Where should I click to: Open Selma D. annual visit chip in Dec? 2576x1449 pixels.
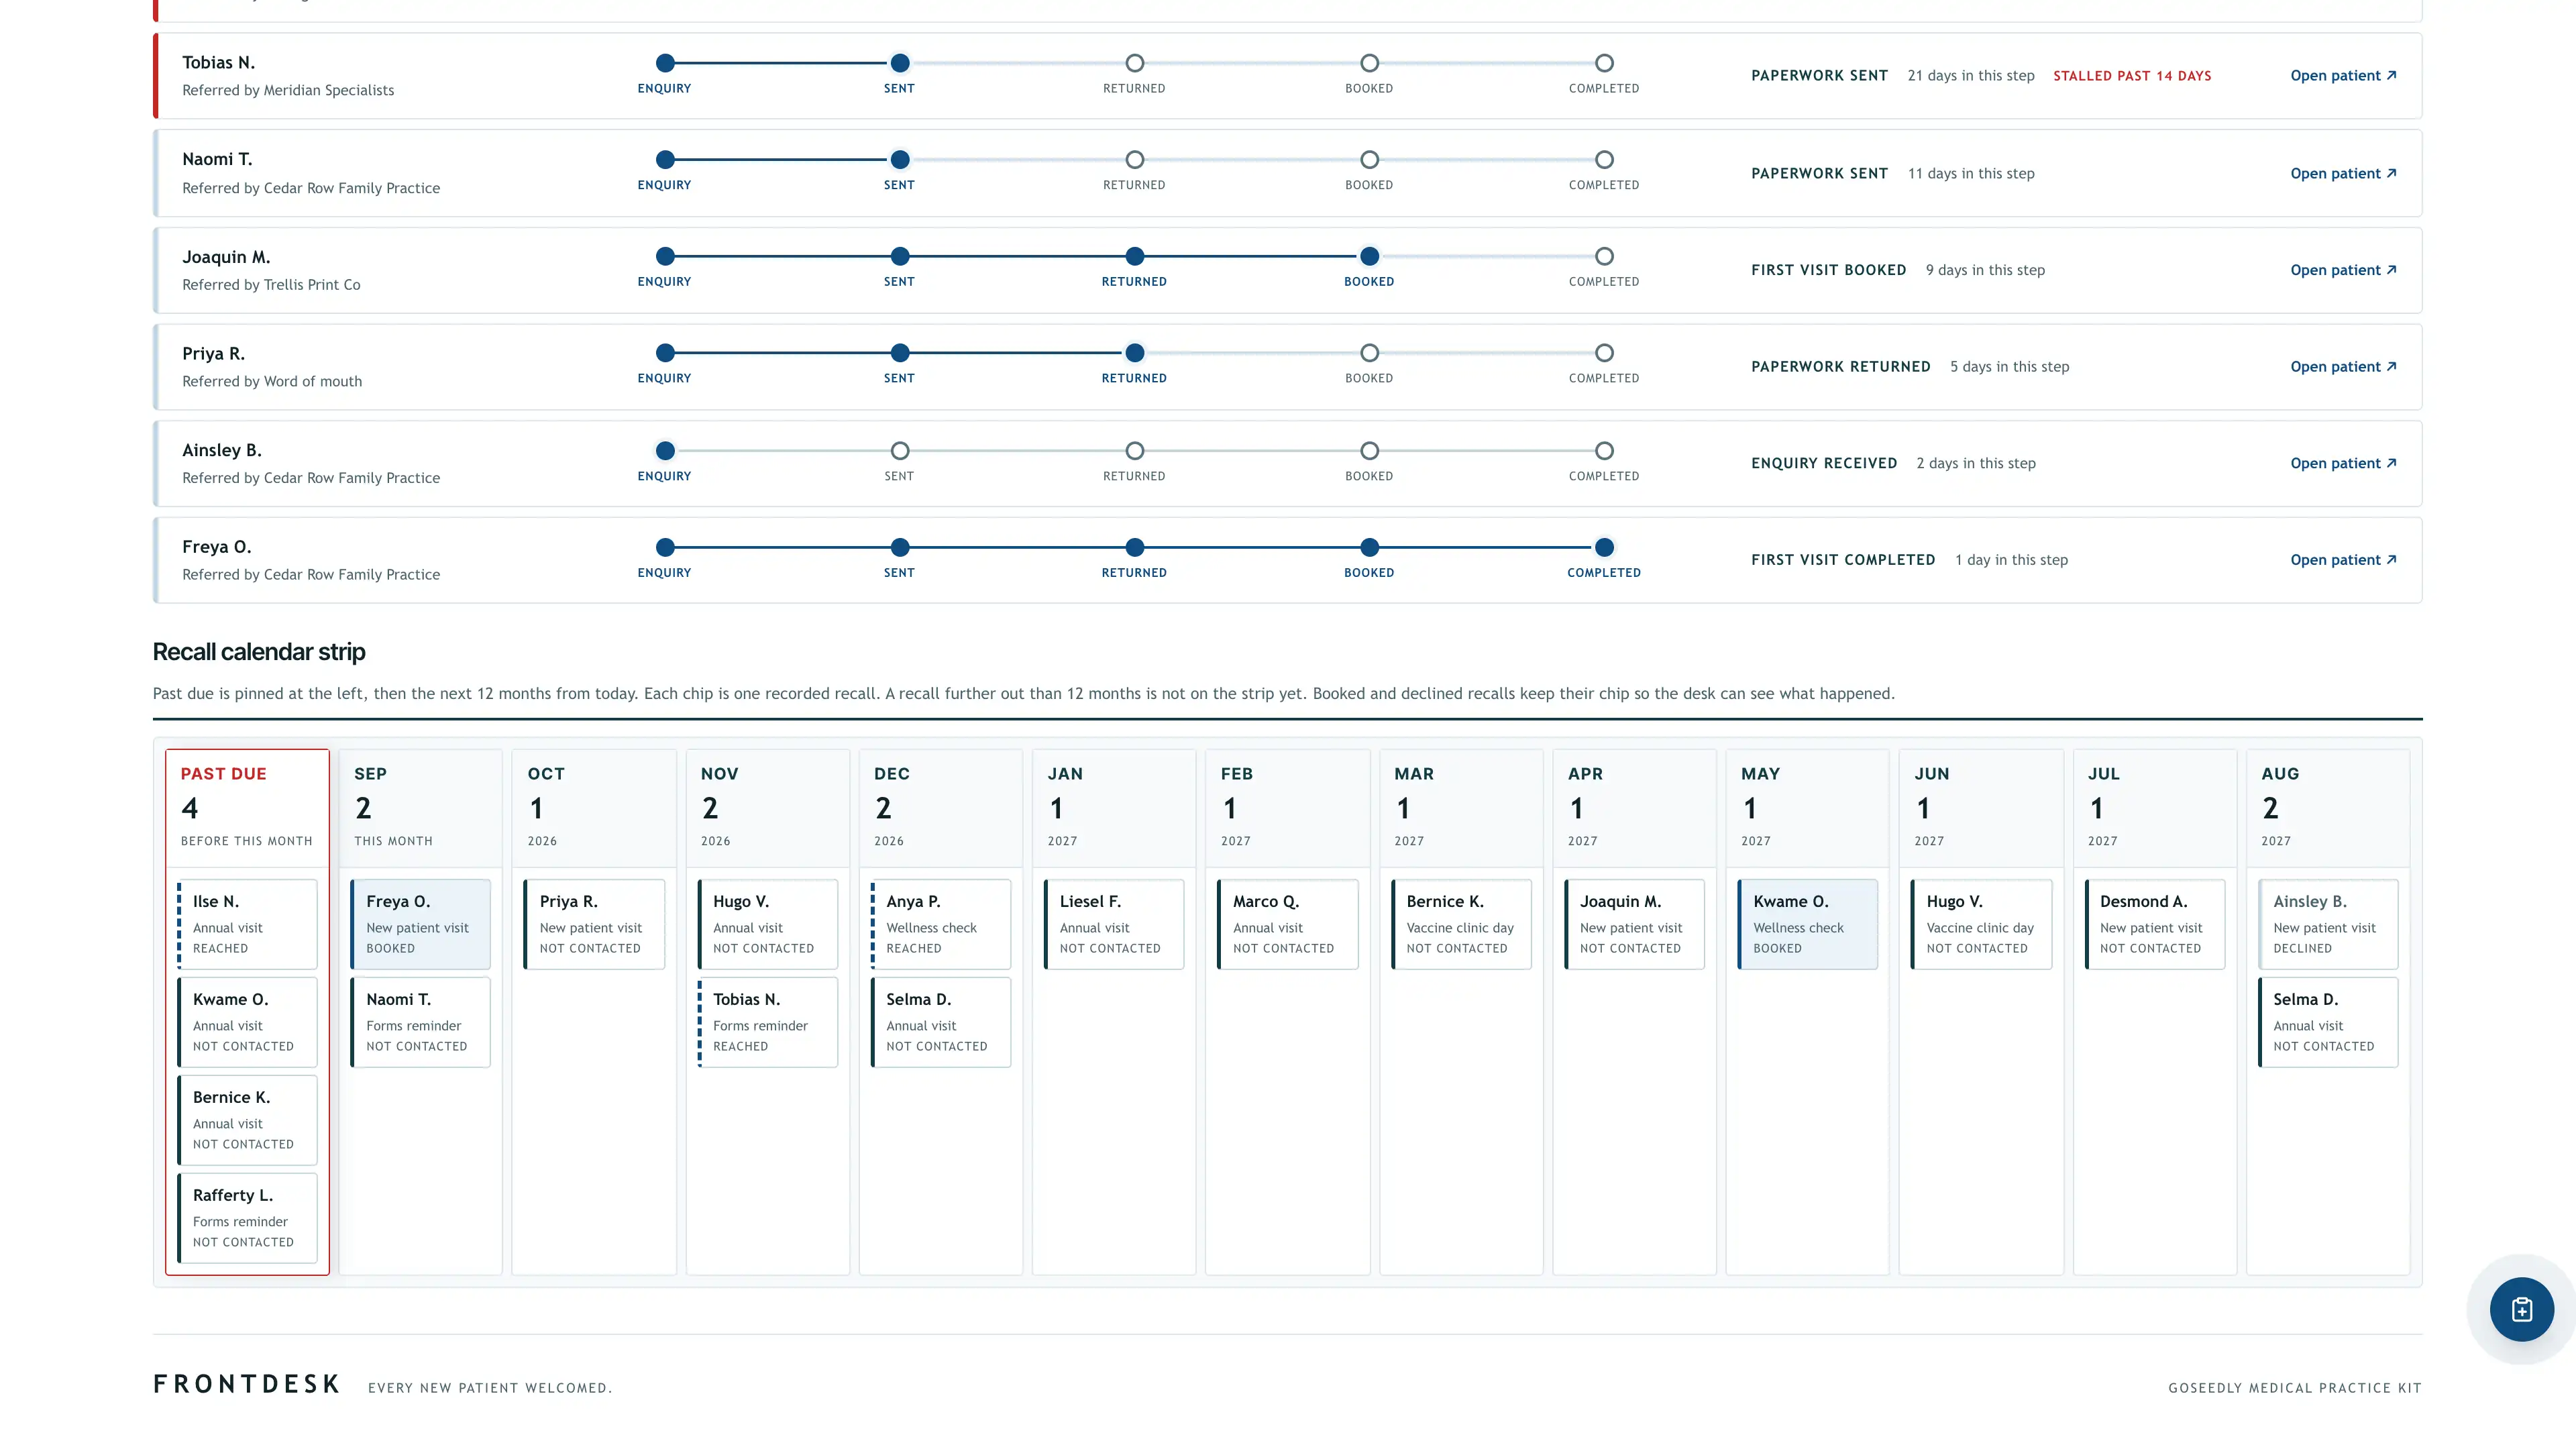coord(940,1022)
